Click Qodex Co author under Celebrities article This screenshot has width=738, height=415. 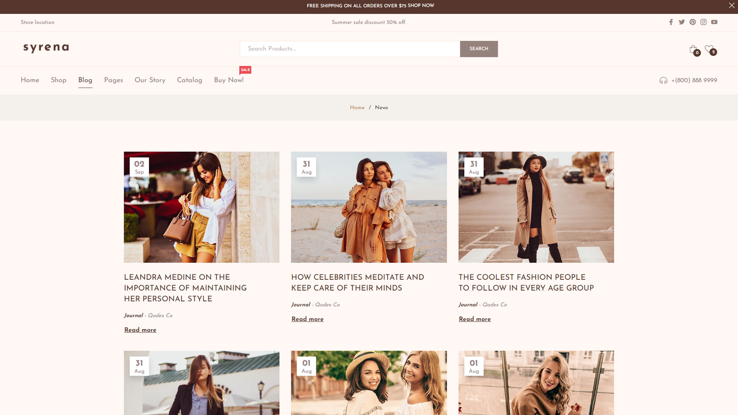pos(327,305)
